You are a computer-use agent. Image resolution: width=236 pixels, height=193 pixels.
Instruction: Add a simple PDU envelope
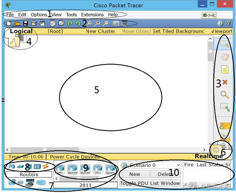(225, 126)
